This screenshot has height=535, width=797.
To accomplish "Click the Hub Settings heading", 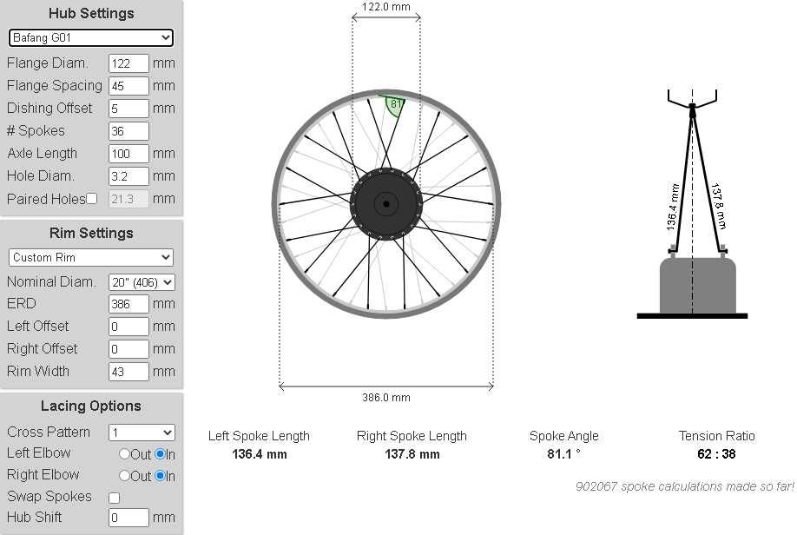I will click(x=91, y=13).
